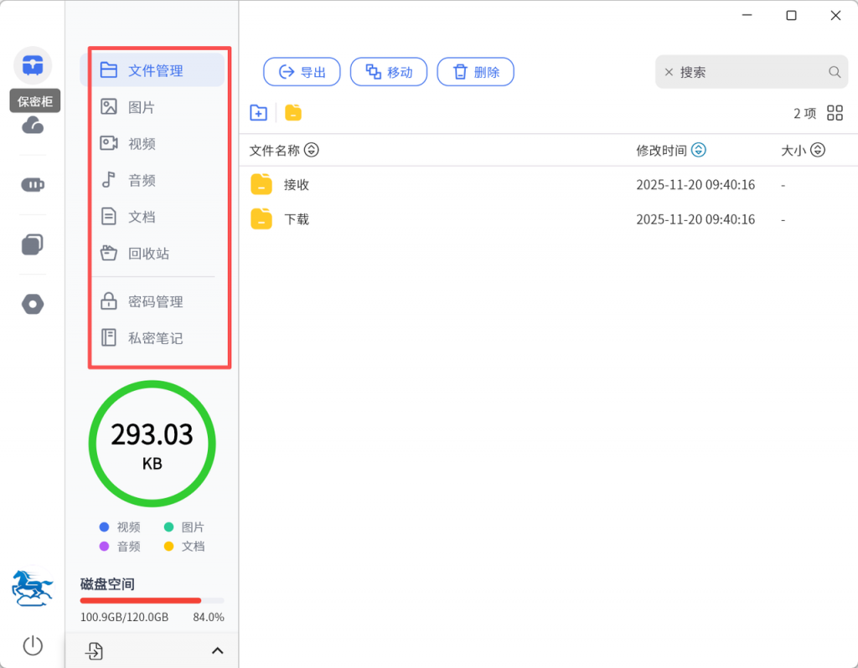Click the yellow folder breadcrumb icon
This screenshot has width=858, height=668.
click(292, 113)
